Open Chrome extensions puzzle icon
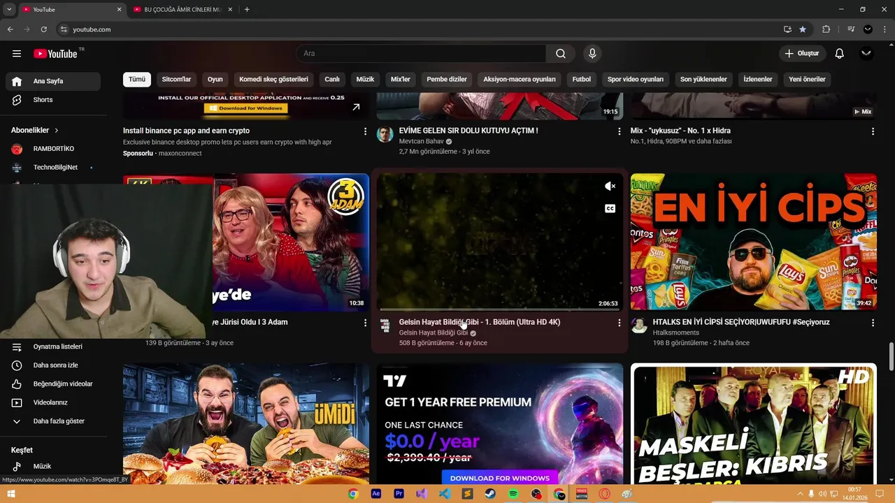This screenshot has width=895, height=503. [826, 29]
